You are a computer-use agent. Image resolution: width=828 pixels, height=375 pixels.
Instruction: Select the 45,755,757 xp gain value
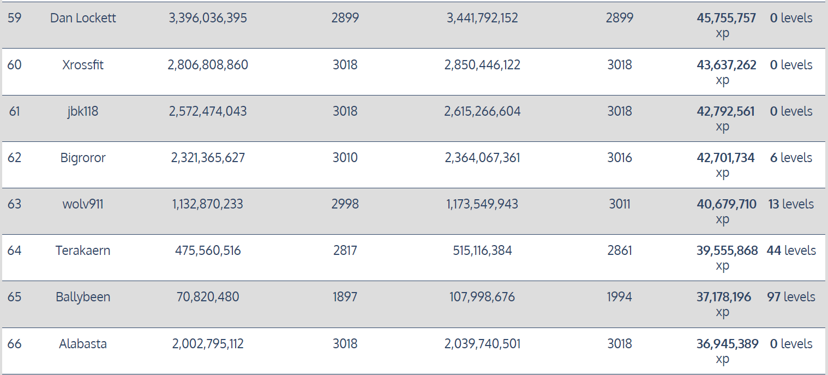point(726,18)
